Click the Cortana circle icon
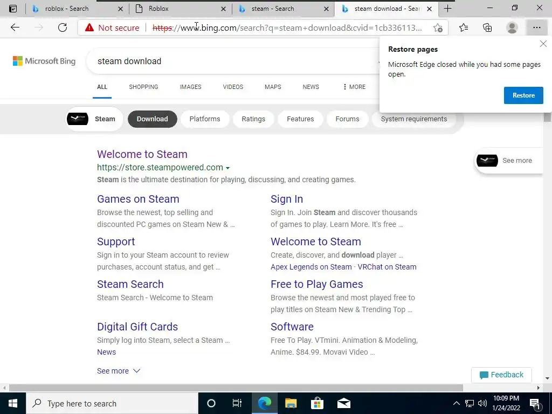 pyautogui.click(x=211, y=403)
